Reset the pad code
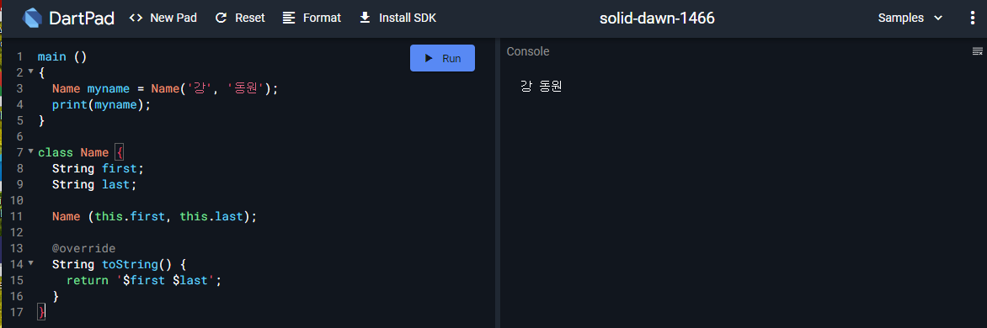 240,19
